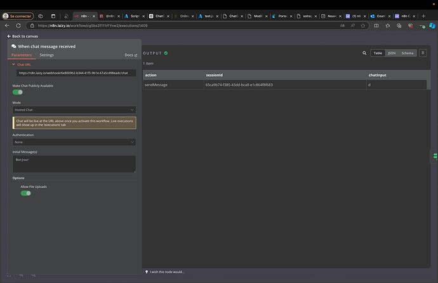Switch to the Parameters tab

click(x=22, y=55)
